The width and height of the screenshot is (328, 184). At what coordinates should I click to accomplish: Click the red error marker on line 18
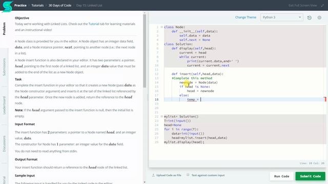(x=325, y=99)
